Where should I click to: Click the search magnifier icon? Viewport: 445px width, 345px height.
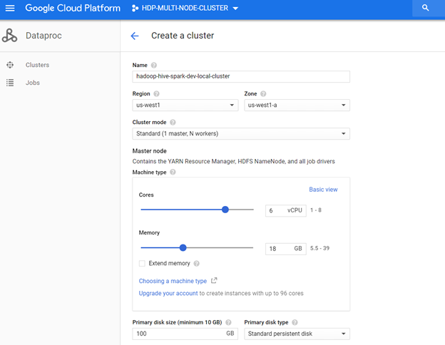(425, 8)
